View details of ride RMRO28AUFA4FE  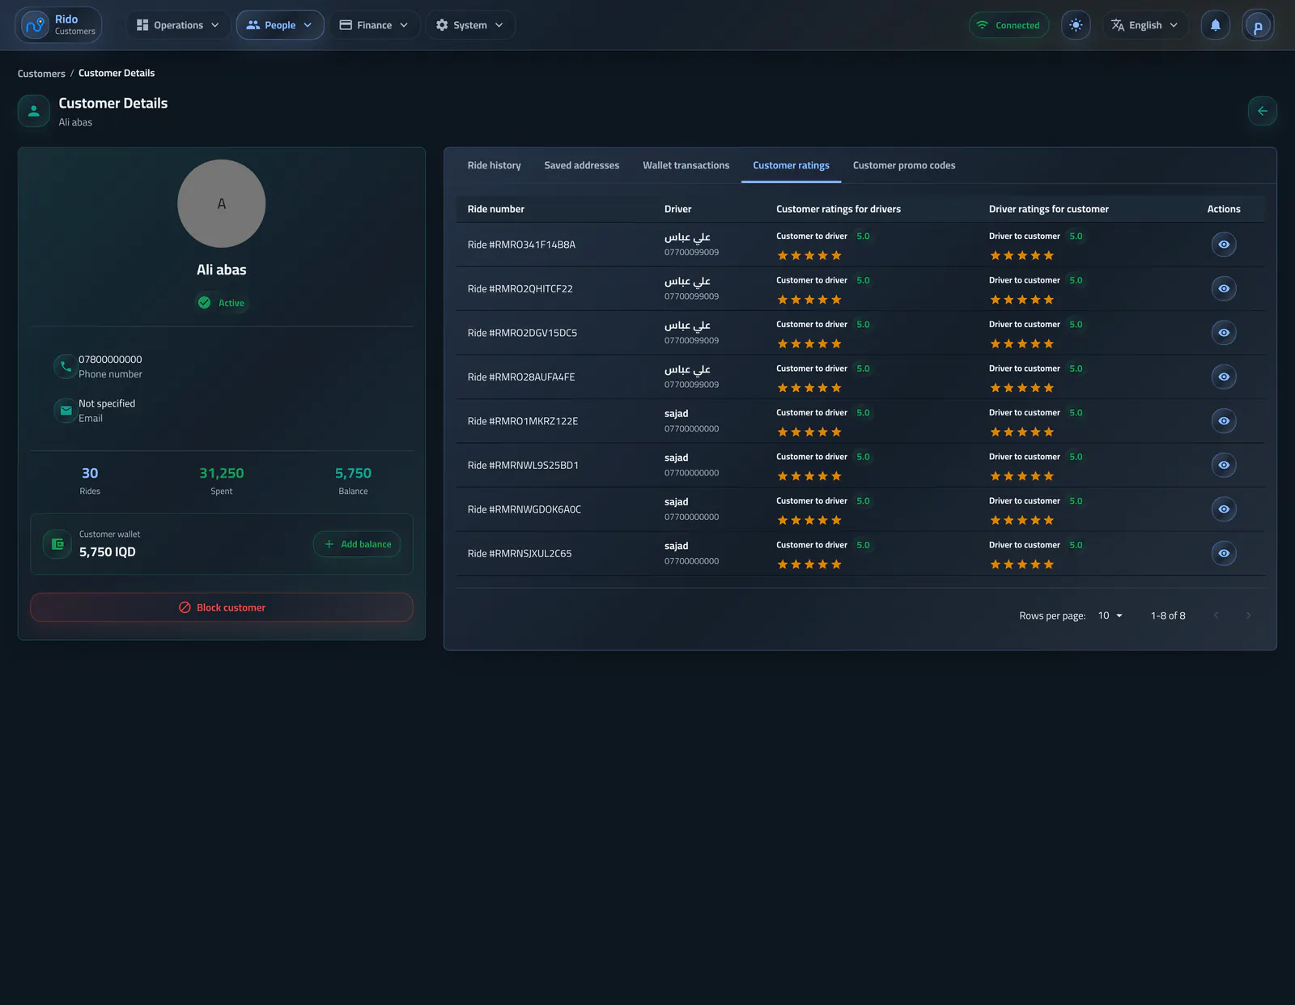tap(1224, 377)
